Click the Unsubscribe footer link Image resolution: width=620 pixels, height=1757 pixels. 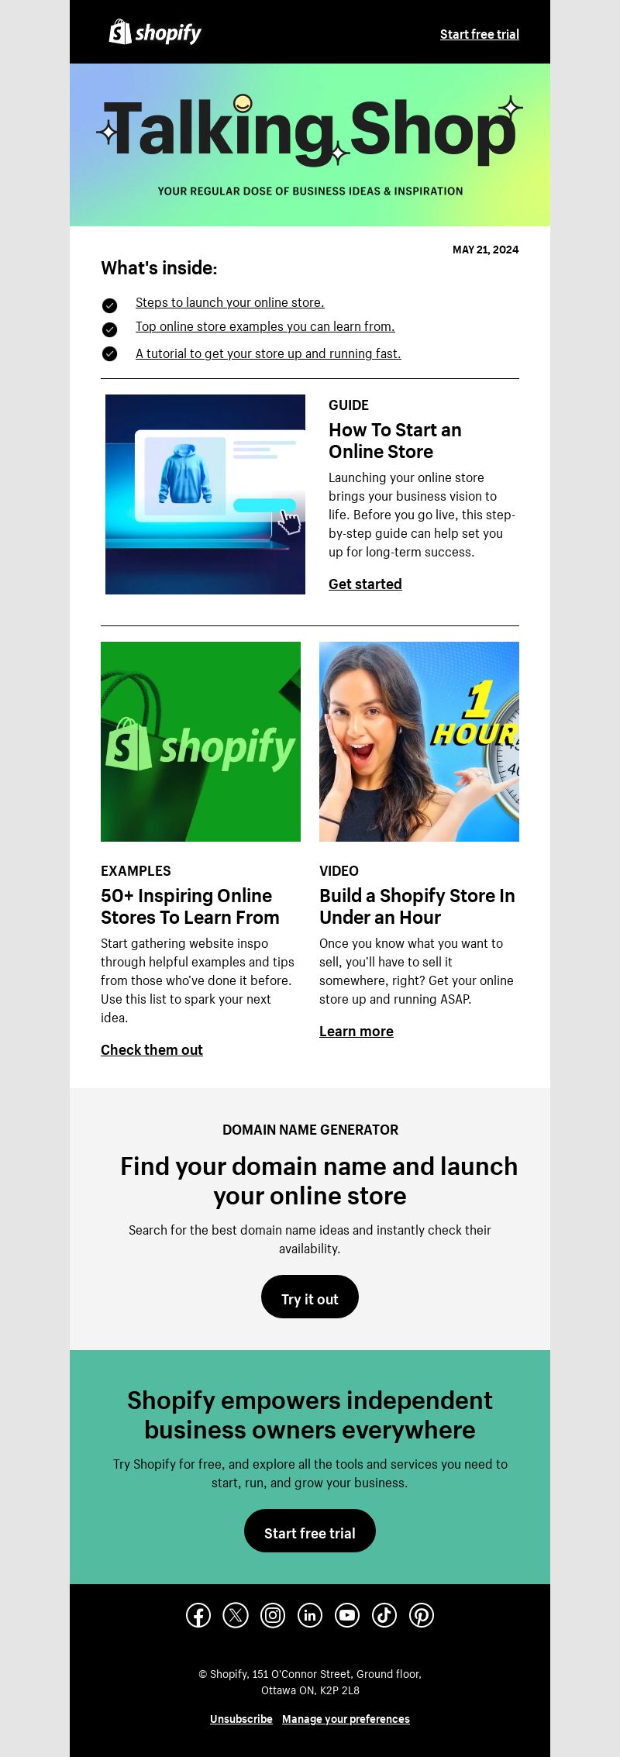(x=241, y=1719)
